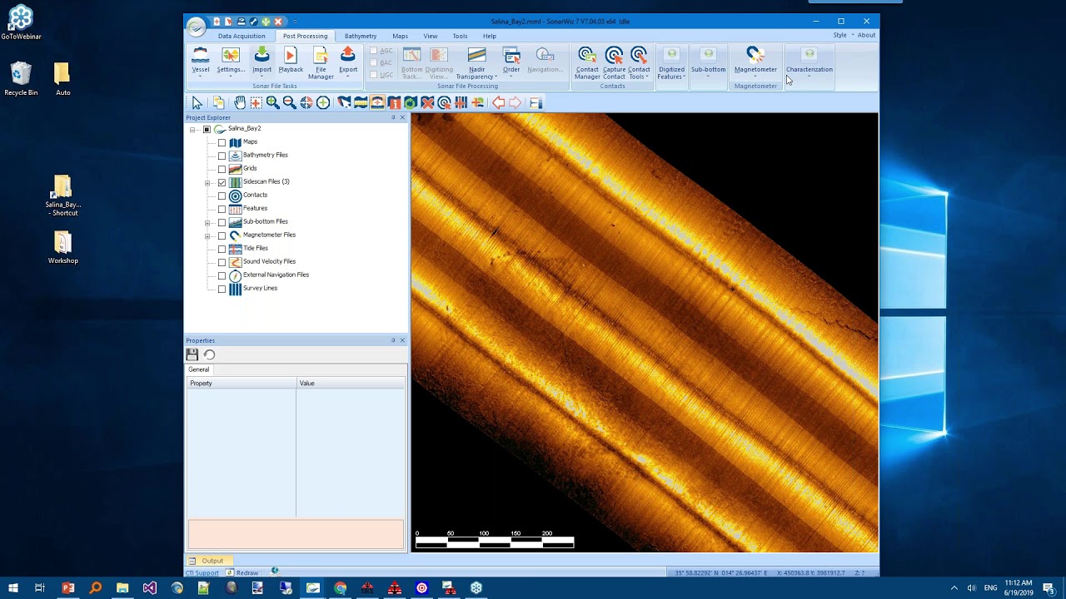Toggle the Salina_Bay2 project checkbox
1066x599 pixels.
coord(207,129)
